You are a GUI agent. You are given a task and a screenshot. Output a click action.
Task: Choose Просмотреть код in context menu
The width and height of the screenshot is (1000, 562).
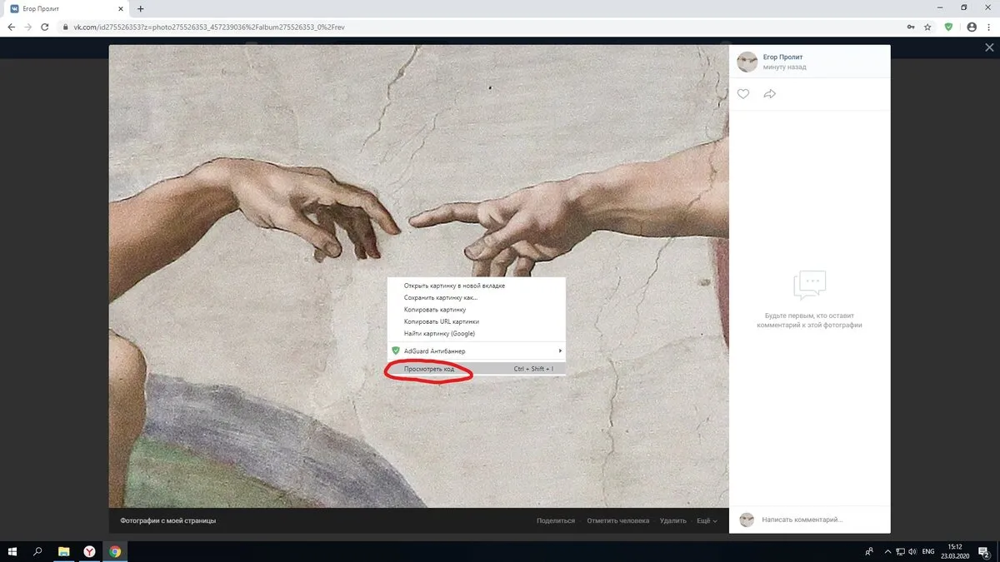pyautogui.click(x=477, y=368)
